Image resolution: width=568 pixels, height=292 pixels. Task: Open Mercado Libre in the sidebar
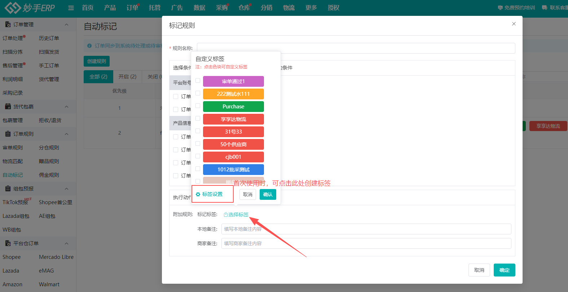56,257
